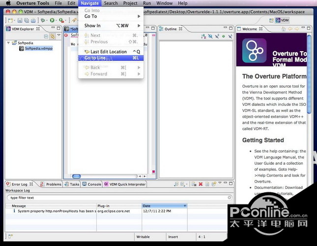
Task: Click the Run External Tools icon
Action: coord(61,20)
